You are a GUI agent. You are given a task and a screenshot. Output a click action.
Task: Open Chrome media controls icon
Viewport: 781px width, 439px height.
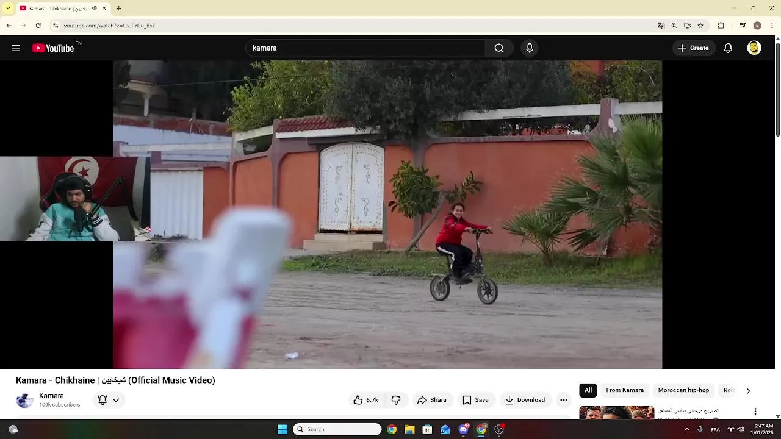pos(743,26)
